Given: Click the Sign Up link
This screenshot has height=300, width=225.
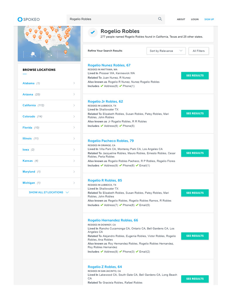Looking at the screenshot, I should [209, 19].
